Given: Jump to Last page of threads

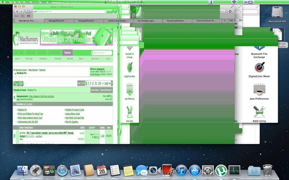Looking at the screenshot, I should point(107,83).
